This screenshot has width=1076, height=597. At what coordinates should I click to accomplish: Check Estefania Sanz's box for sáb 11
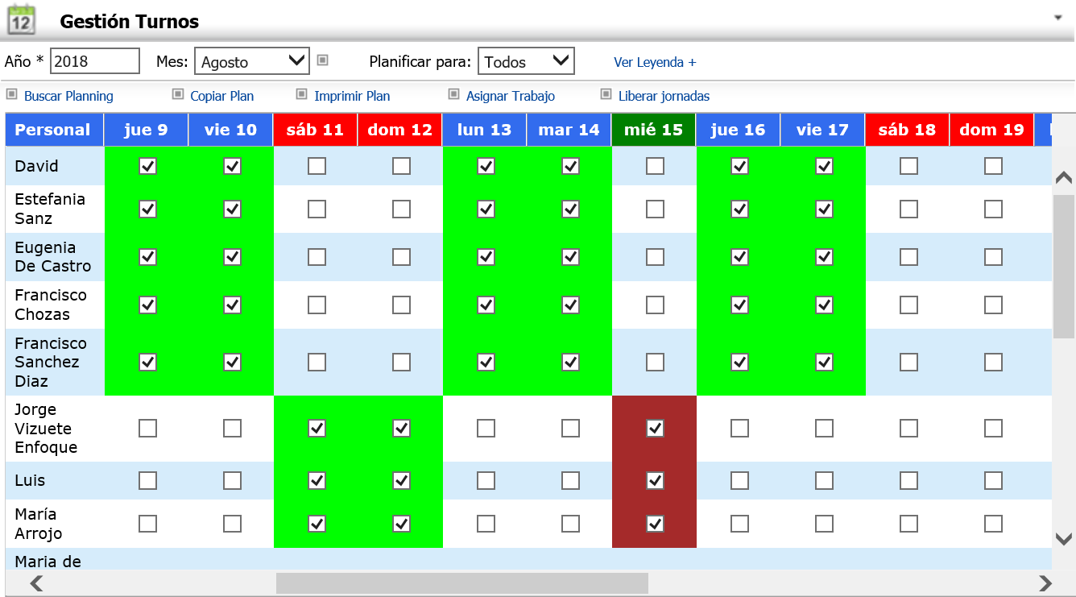pos(317,209)
